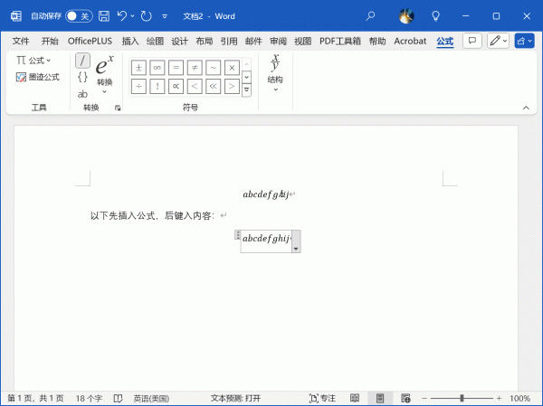Viewport: 543px width, 406px height.
Task: Redo the last action
Action: pyautogui.click(x=146, y=16)
